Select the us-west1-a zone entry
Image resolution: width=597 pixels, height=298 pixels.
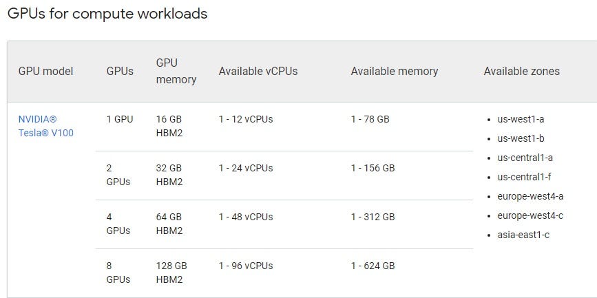[521, 119]
